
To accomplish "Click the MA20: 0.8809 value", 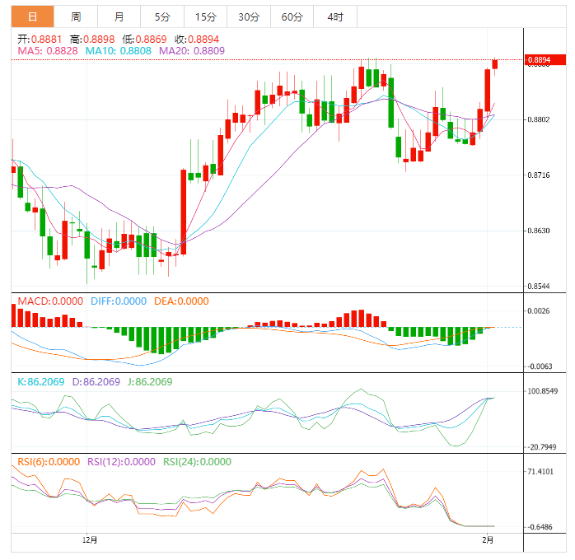I will [192, 51].
